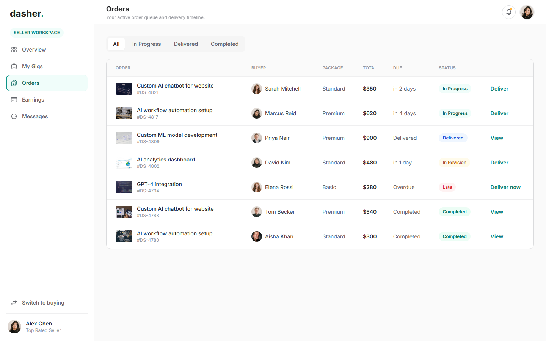Click Tom Becker's avatar
The width and height of the screenshot is (546, 341).
tap(257, 212)
